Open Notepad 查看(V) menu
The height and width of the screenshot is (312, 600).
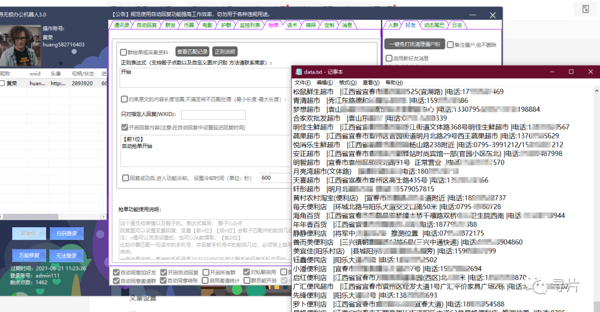371,83
